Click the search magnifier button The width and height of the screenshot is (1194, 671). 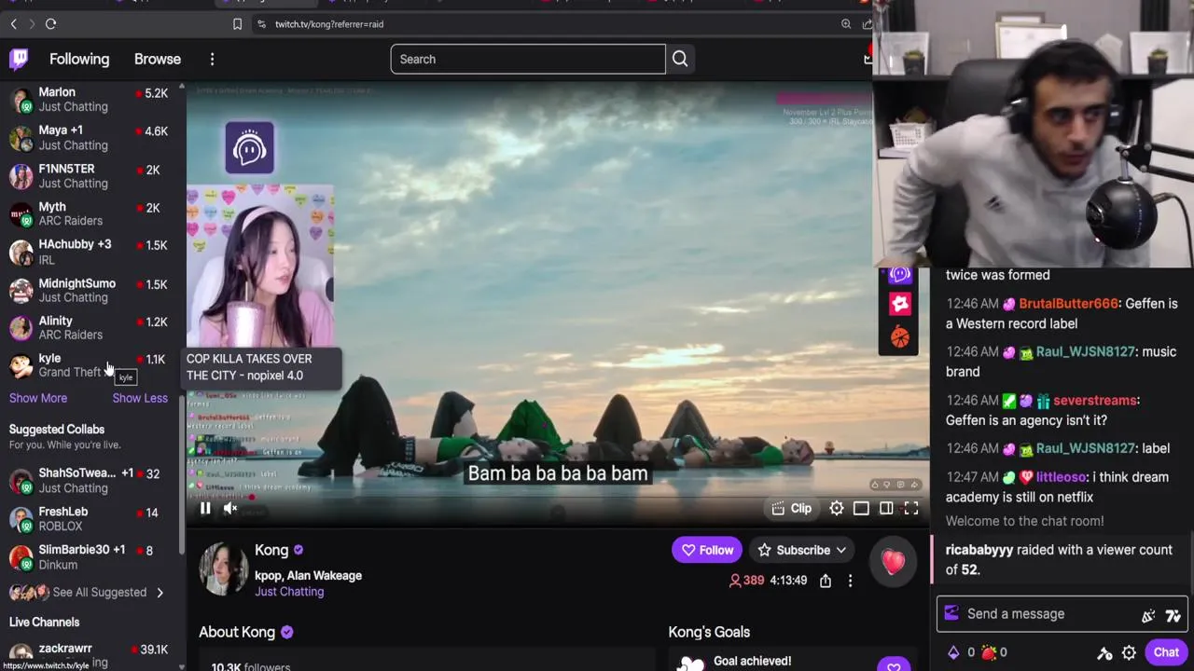coord(680,59)
